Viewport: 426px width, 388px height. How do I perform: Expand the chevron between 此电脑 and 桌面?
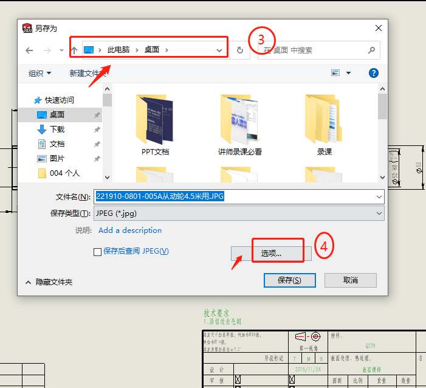[x=137, y=50]
